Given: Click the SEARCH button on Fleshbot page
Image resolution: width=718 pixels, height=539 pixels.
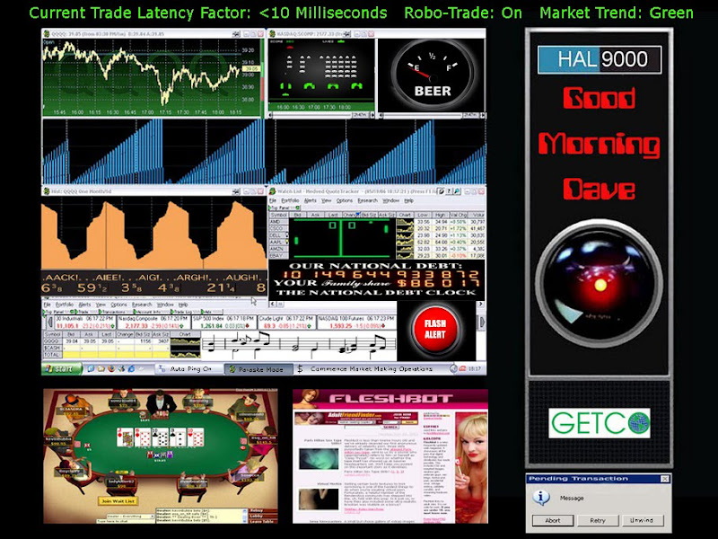Looking at the screenshot, I should pos(390,427).
